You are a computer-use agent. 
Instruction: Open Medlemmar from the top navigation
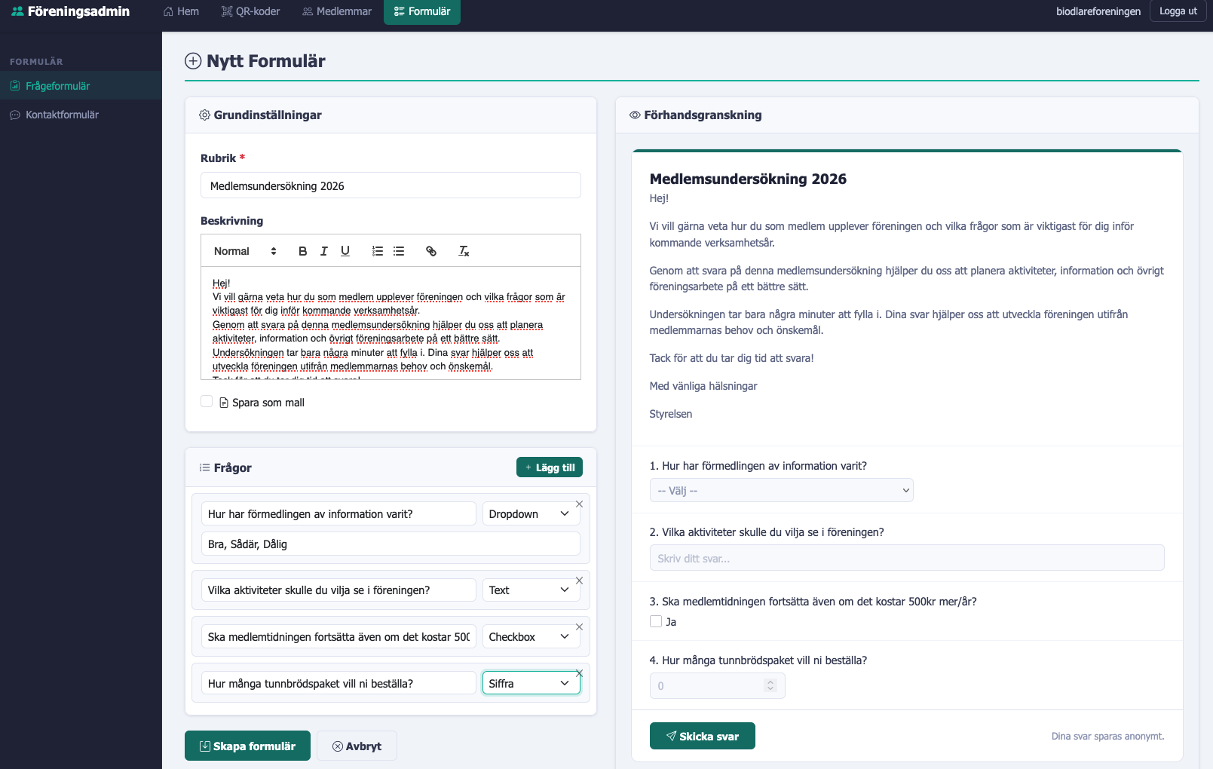(x=336, y=11)
